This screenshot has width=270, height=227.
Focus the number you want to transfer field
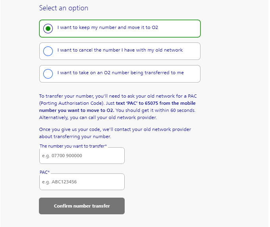(x=82, y=156)
